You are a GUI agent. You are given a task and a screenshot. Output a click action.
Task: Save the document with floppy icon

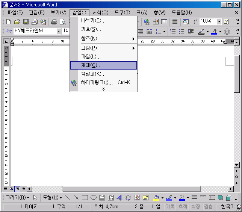[26, 22]
